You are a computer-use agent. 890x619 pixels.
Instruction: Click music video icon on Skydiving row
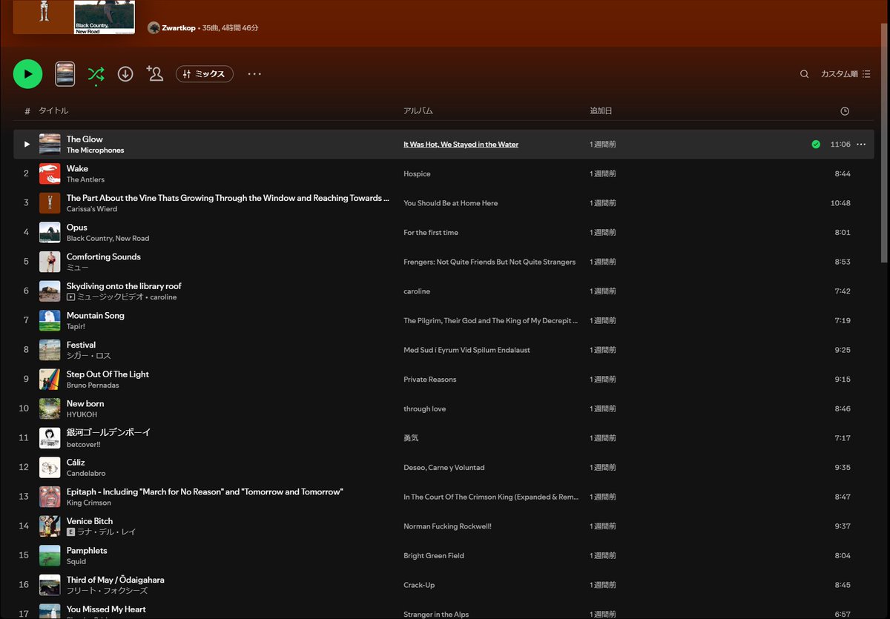click(x=71, y=297)
